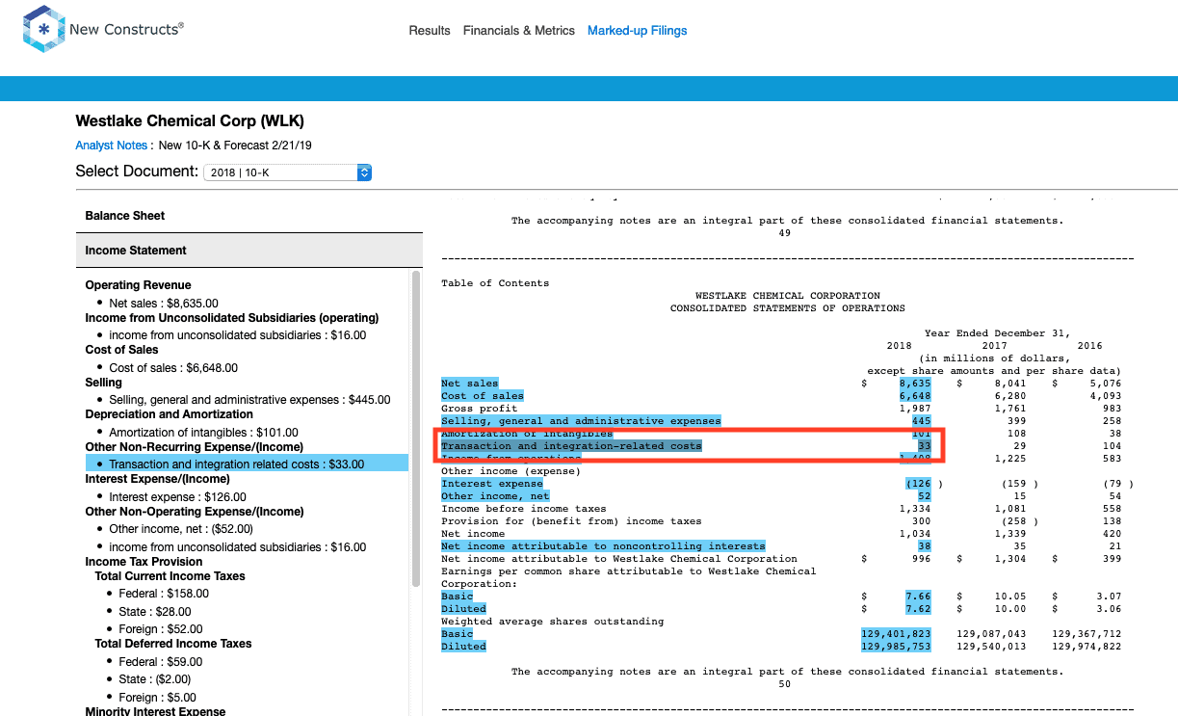1178x716 pixels.
Task: Click the highlighted 129,985,753 diluted shares value
Action: point(897,647)
